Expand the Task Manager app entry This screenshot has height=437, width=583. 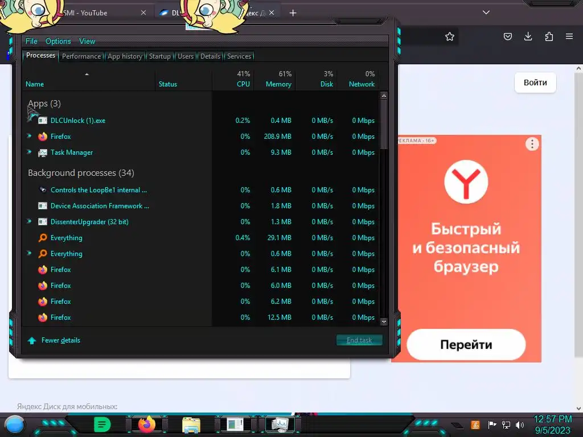(x=30, y=151)
